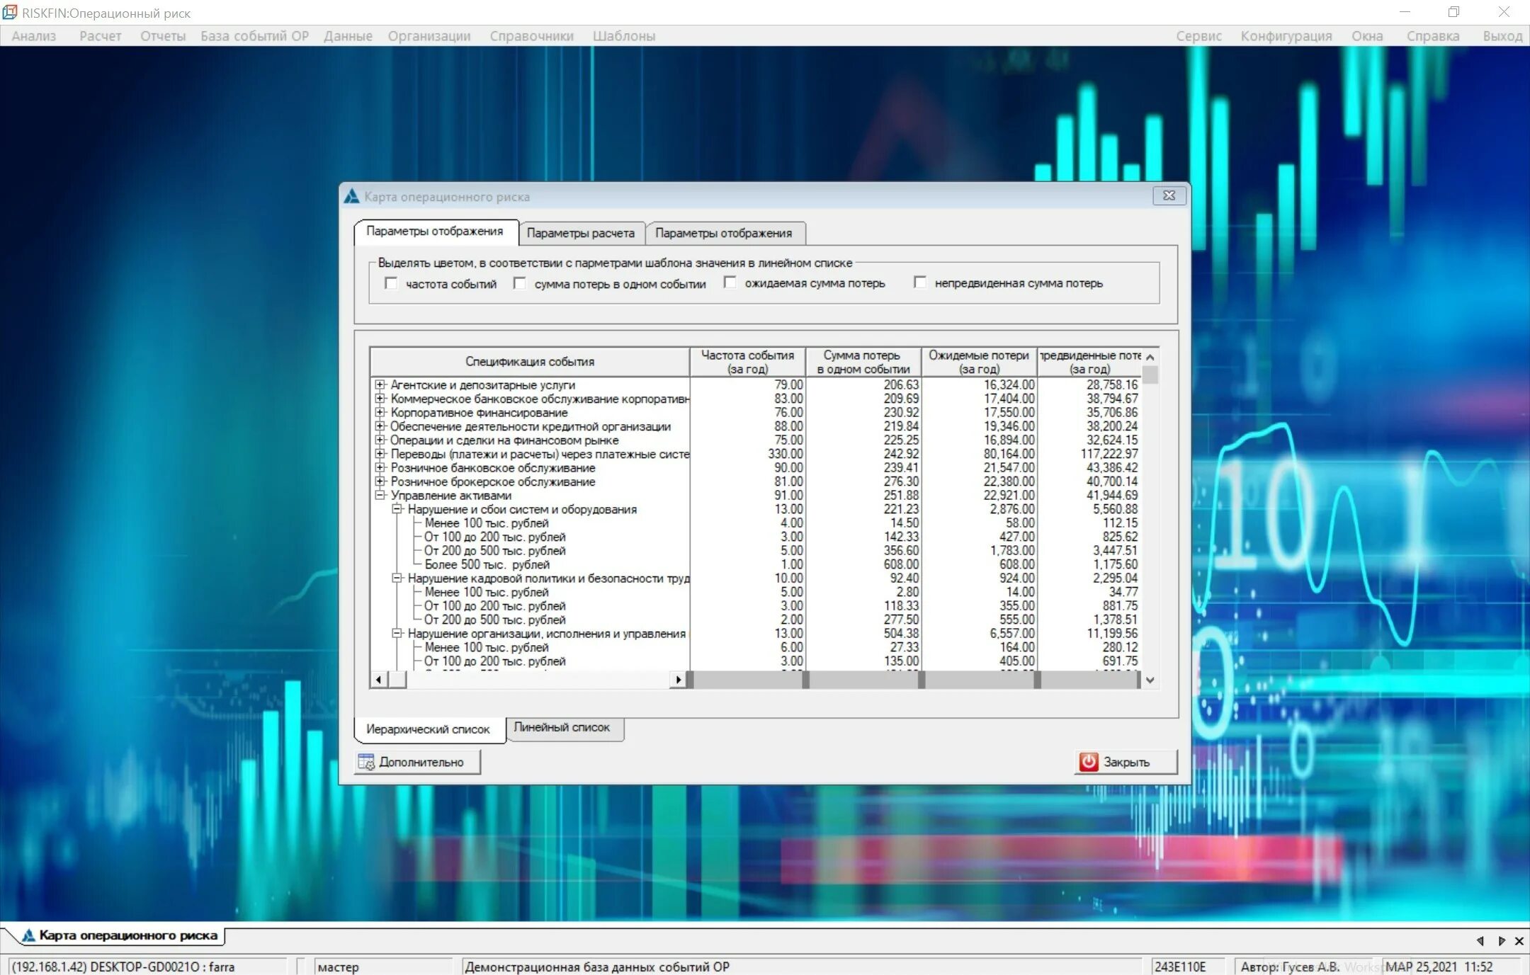The image size is (1530, 975).
Task: Open the Отчеты menu
Action: 162,36
